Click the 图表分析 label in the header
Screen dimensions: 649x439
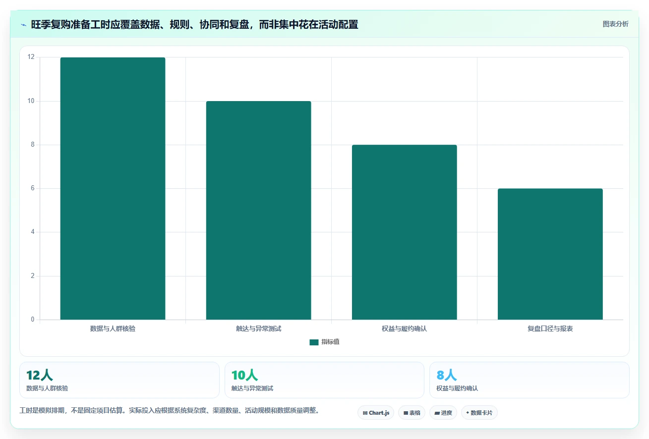tap(615, 24)
